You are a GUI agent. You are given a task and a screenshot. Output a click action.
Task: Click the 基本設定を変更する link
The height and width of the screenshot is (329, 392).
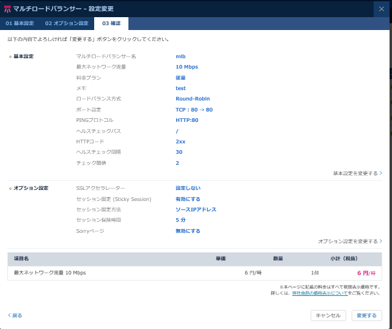coord(355,173)
